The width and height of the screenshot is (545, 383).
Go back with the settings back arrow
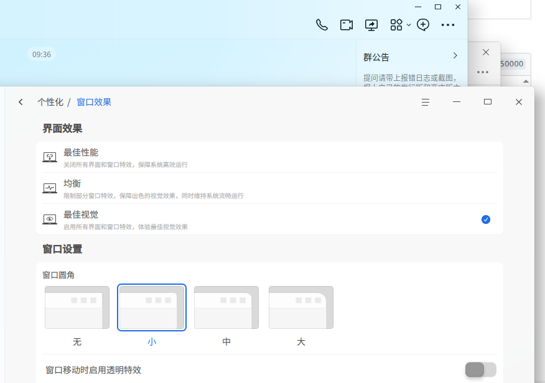[x=21, y=102]
